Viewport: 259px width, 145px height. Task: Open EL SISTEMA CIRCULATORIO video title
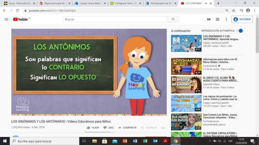pos(220,134)
